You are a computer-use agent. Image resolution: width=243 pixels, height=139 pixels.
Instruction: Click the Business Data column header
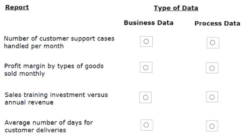(x=148, y=23)
